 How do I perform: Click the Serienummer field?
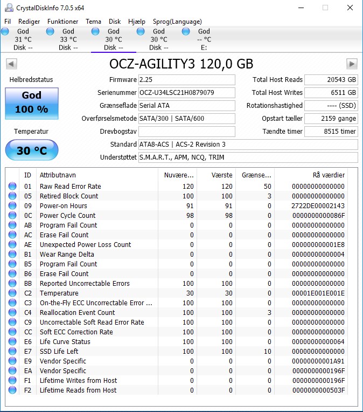pyautogui.click(x=187, y=93)
